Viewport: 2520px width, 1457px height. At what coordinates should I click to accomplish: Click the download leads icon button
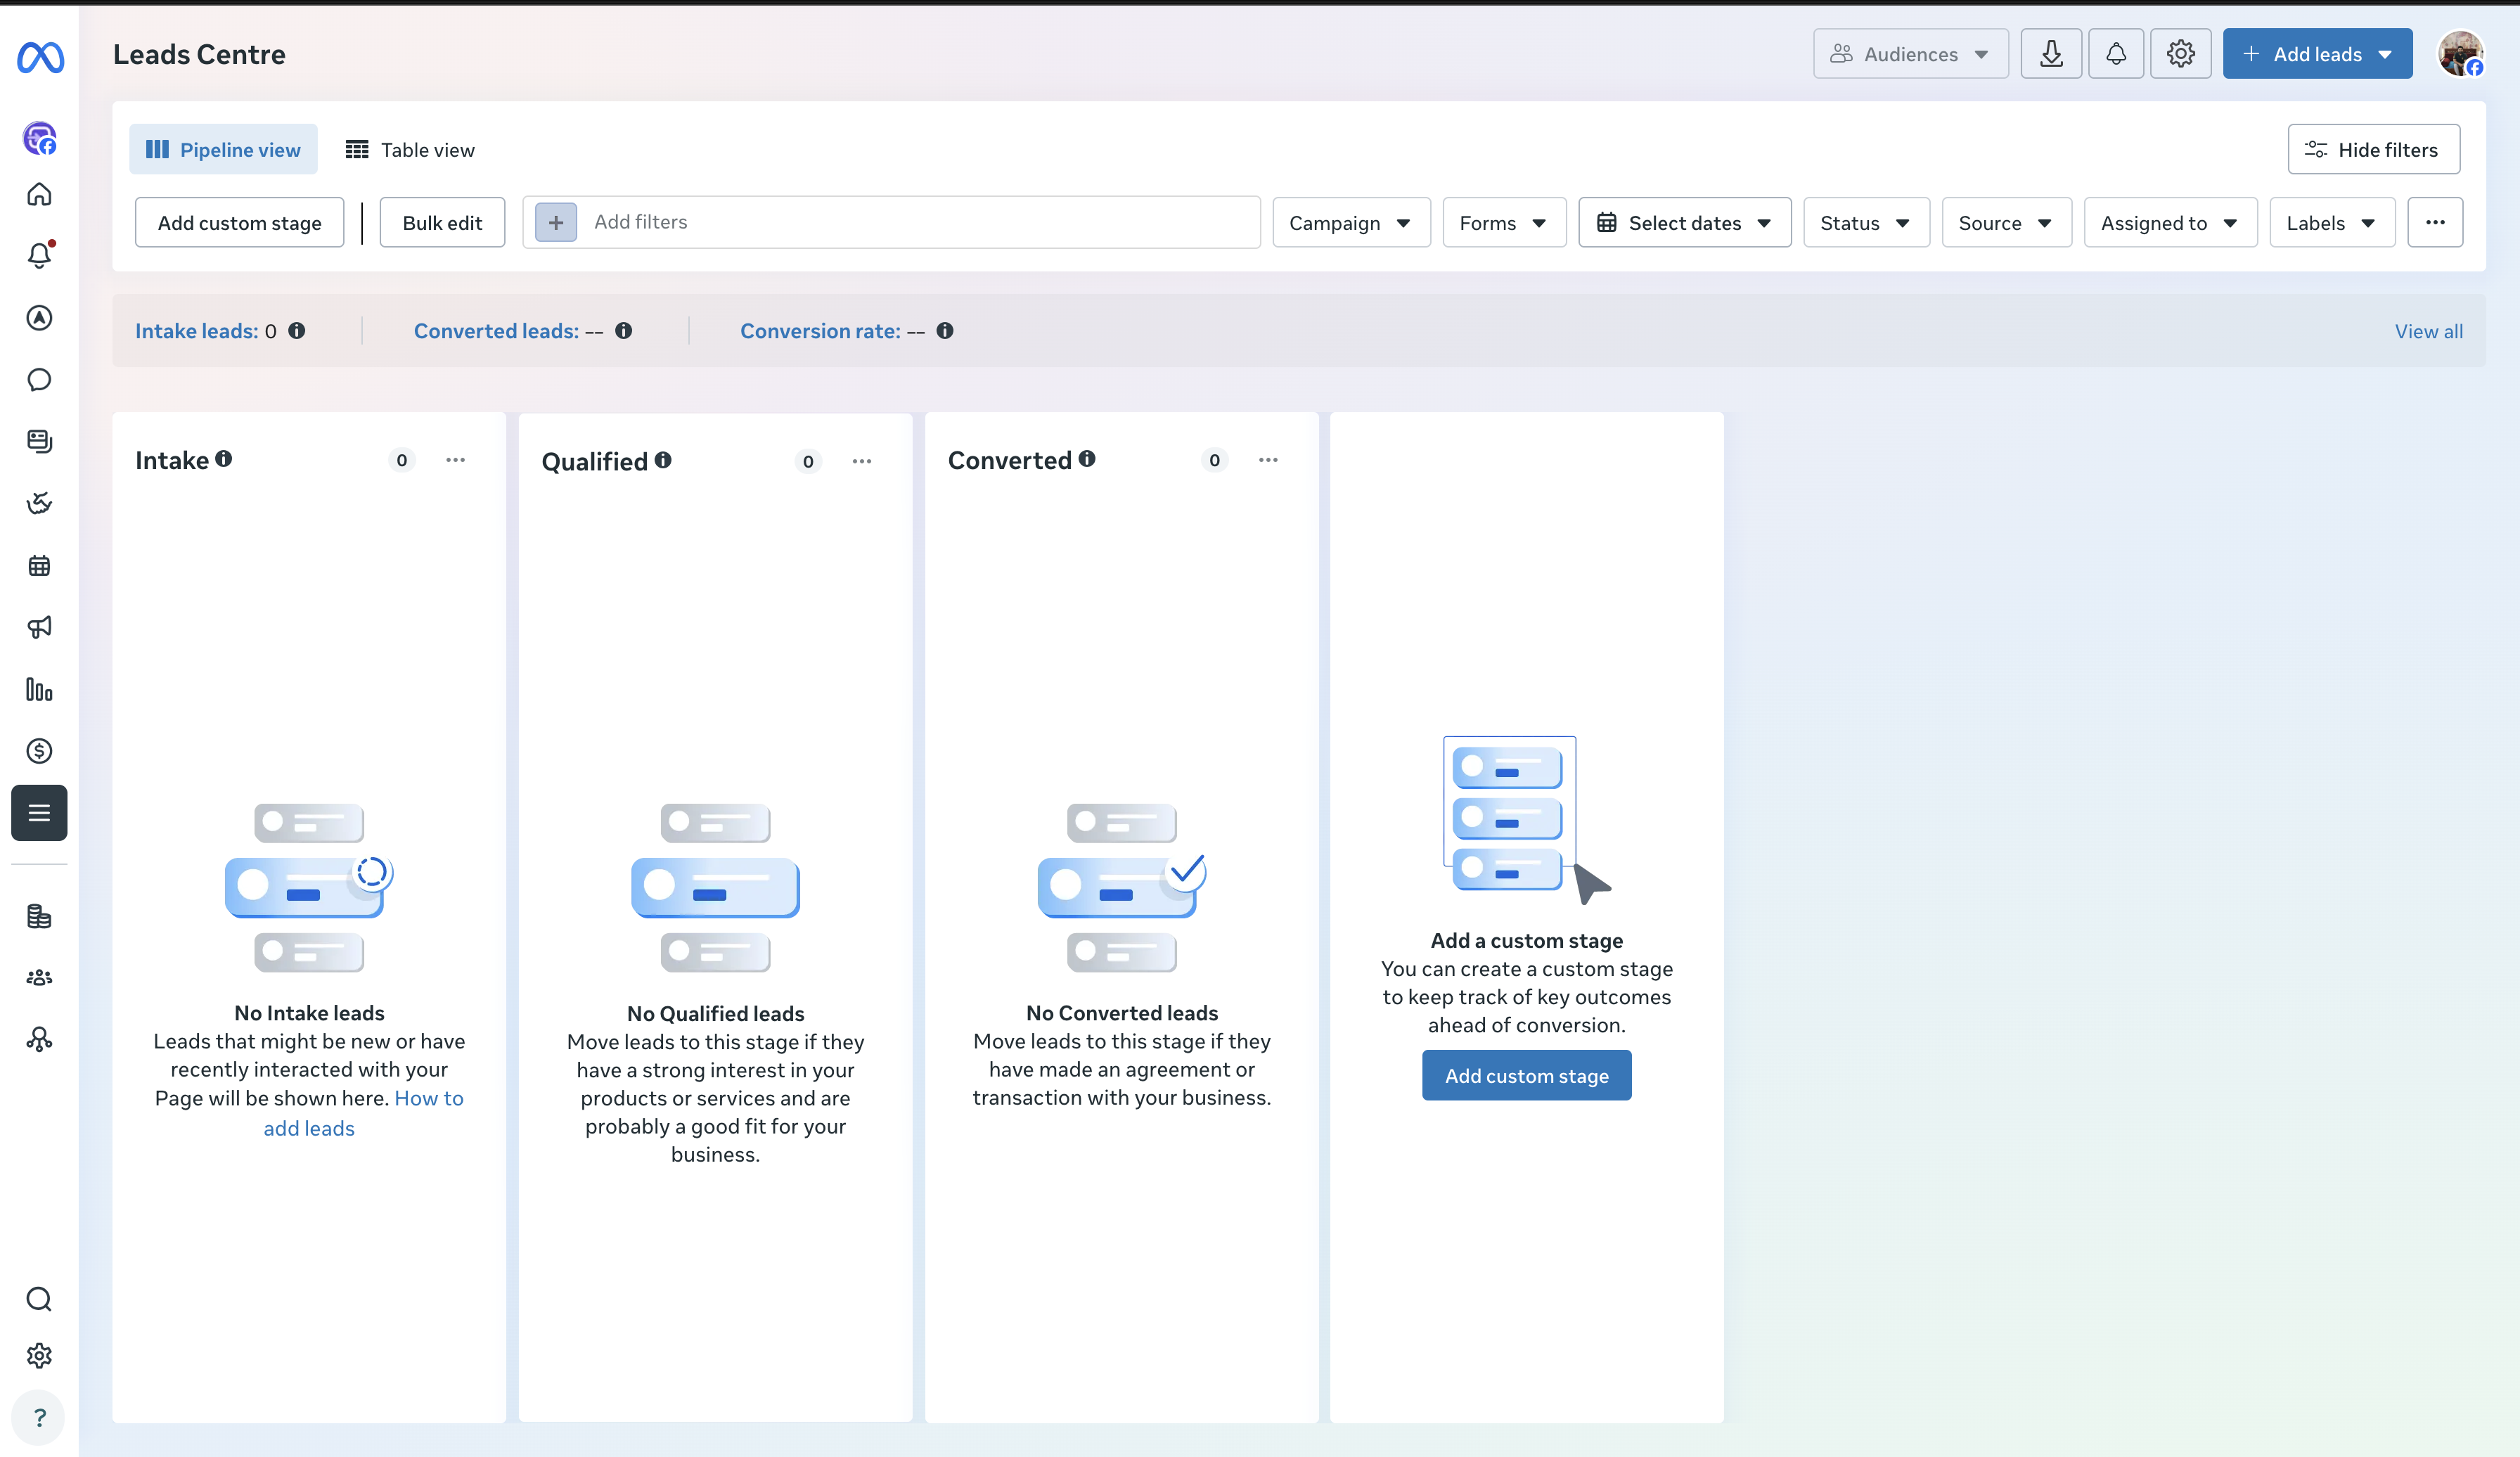coord(2051,54)
